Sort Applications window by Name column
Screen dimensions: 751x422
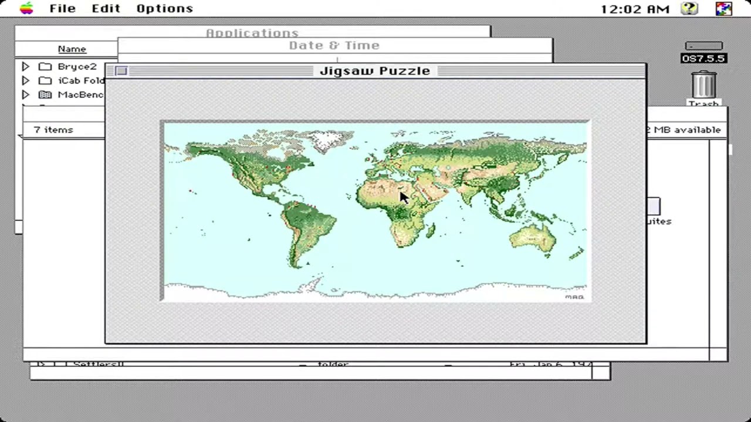[x=72, y=49]
